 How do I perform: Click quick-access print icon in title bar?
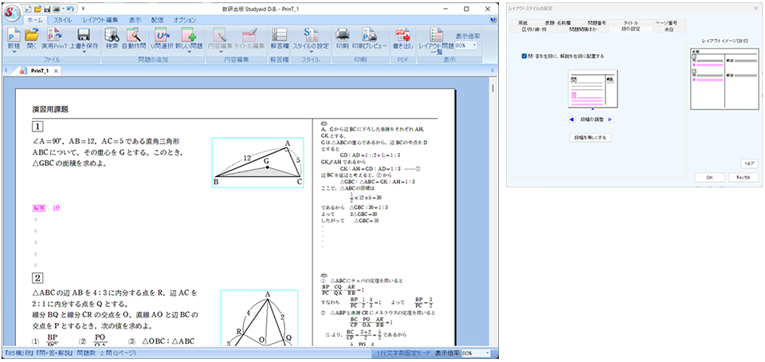[56, 9]
